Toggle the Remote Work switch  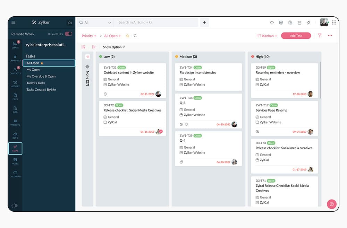pos(68,34)
